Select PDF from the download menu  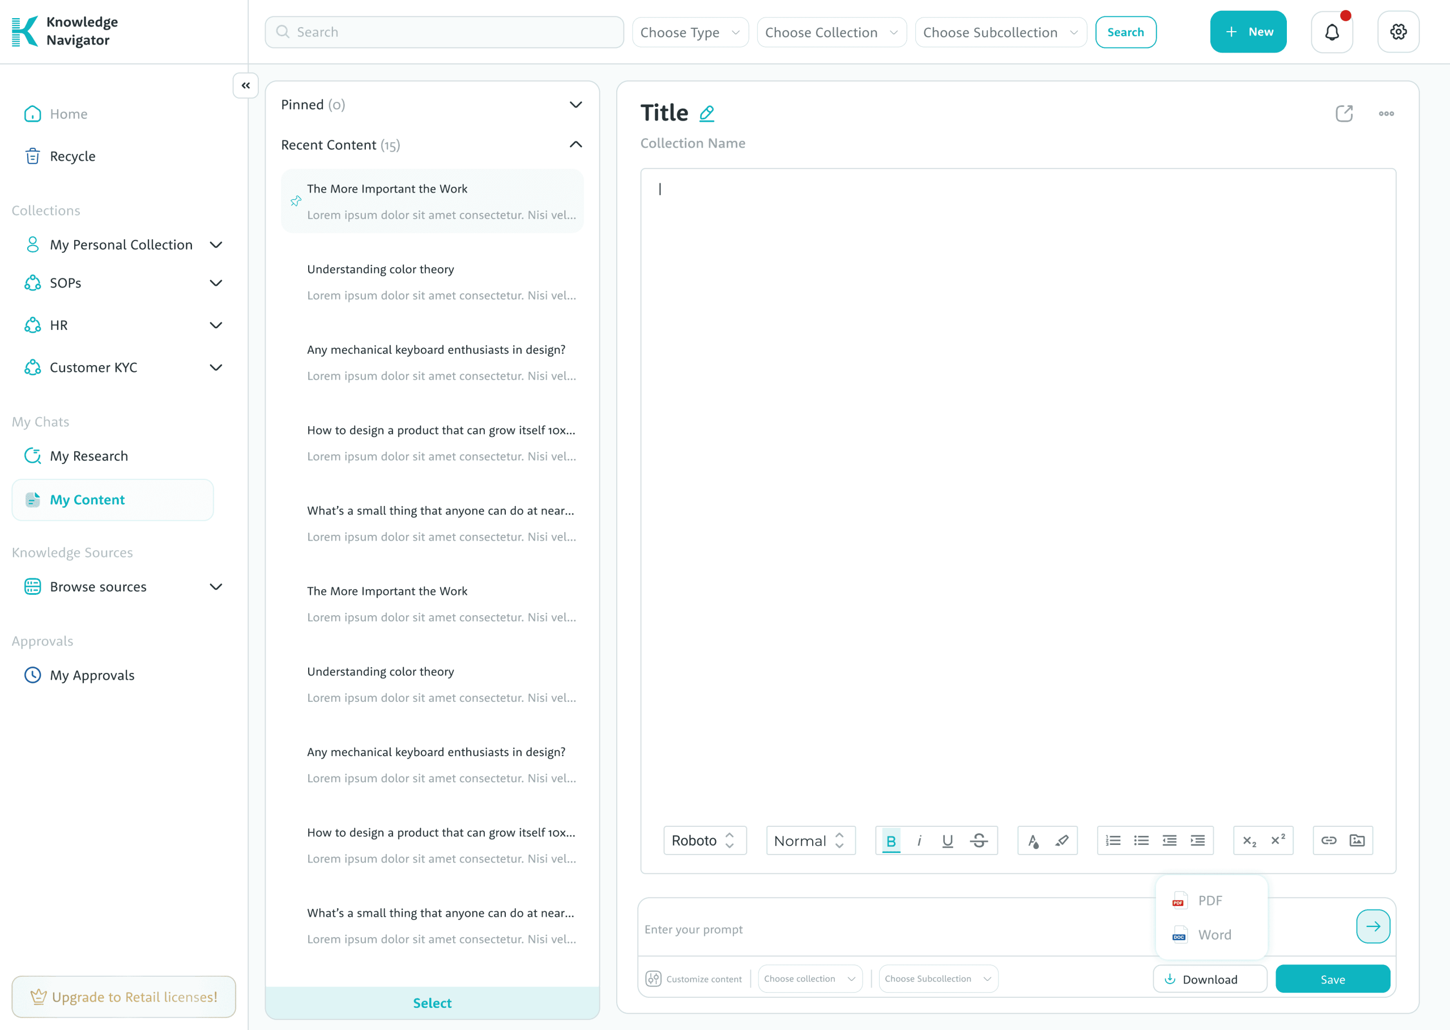pyautogui.click(x=1209, y=900)
